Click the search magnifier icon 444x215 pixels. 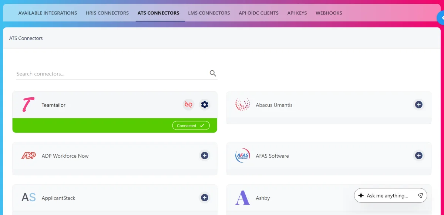(213, 73)
